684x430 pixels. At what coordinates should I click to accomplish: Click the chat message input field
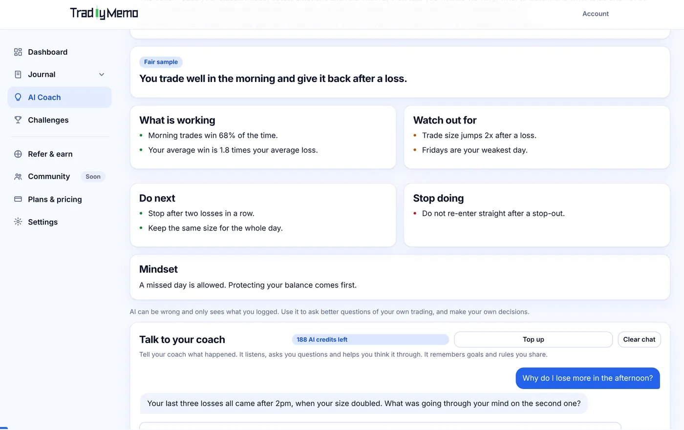click(x=380, y=426)
